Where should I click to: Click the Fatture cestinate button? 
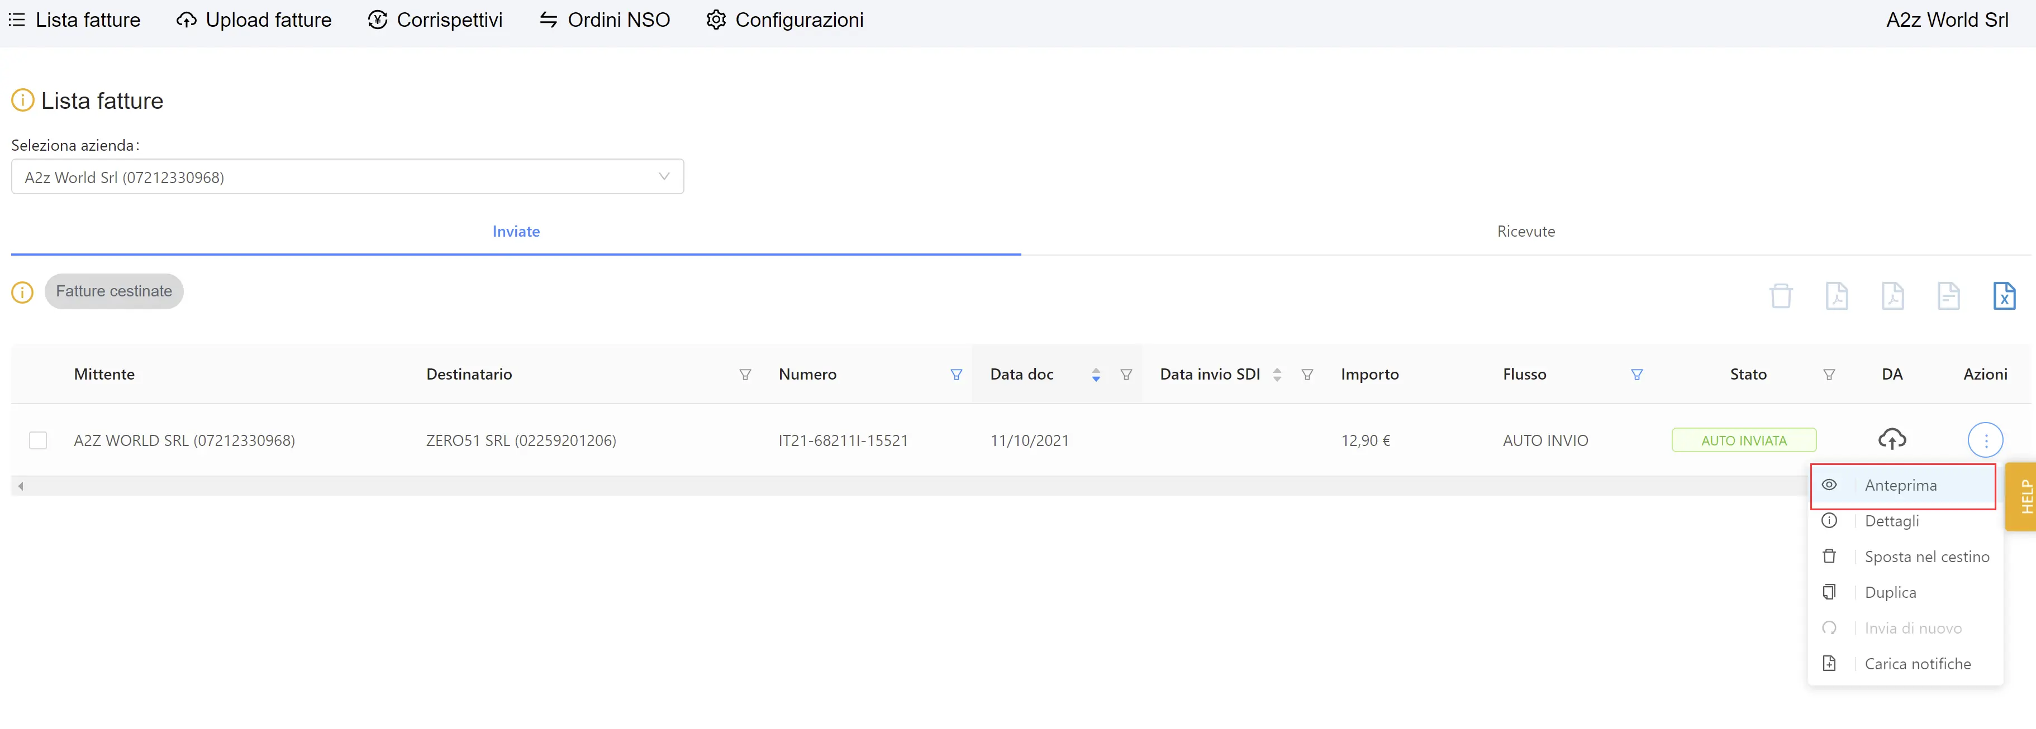pos(114,291)
